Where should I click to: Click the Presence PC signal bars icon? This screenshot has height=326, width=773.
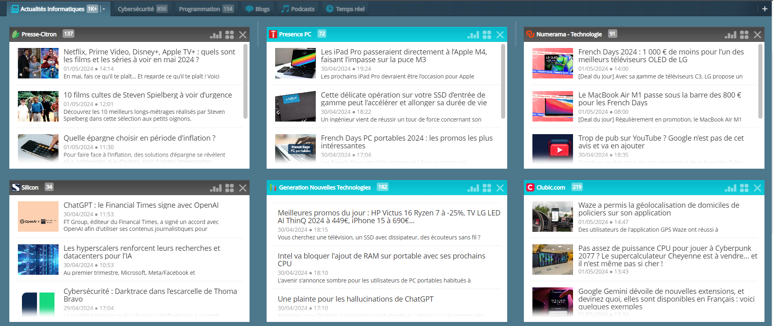pyautogui.click(x=473, y=35)
